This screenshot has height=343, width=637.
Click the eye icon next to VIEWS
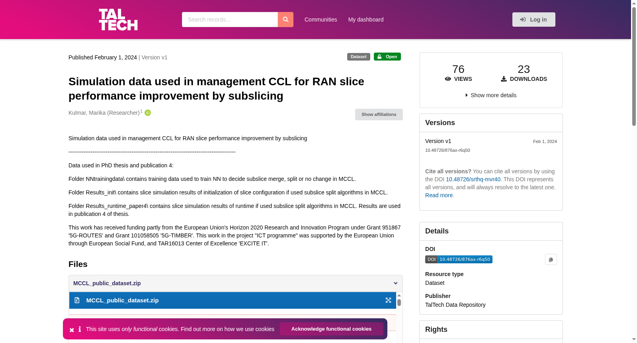448,79
